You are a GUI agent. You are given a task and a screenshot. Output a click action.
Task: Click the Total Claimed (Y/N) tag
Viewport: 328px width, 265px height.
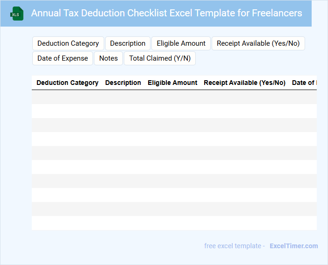(x=160, y=58)
